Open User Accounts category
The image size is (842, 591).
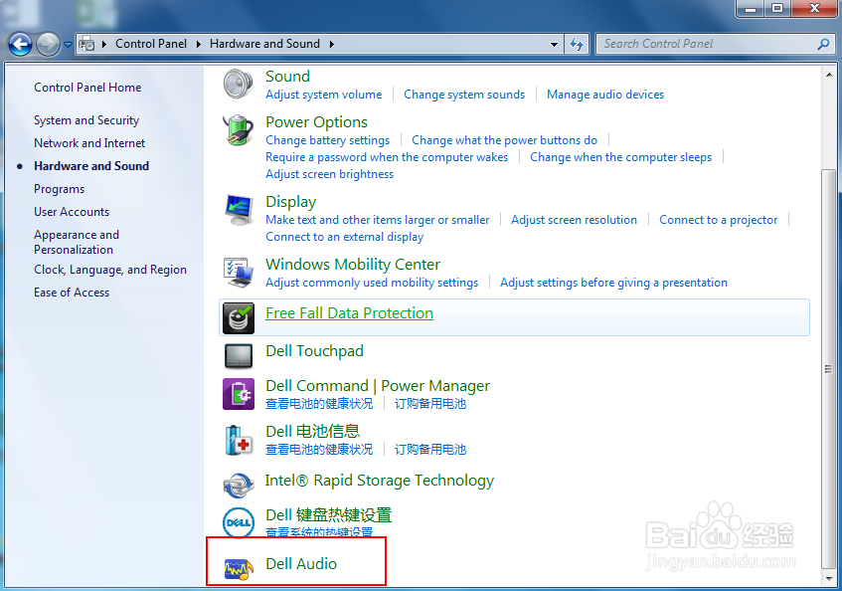72,212
